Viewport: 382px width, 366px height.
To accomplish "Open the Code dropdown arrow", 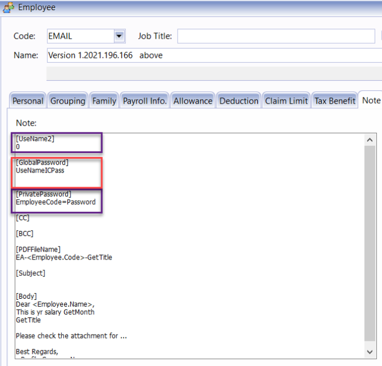I will [x=119, y=36].
